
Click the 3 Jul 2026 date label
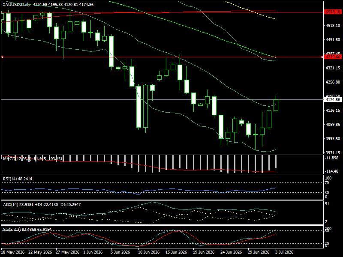tap(284, 252)
